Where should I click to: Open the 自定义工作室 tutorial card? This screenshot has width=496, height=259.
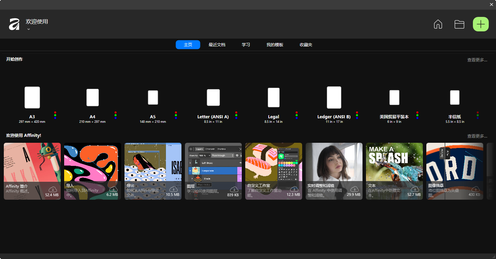click(x=274, y=171)
